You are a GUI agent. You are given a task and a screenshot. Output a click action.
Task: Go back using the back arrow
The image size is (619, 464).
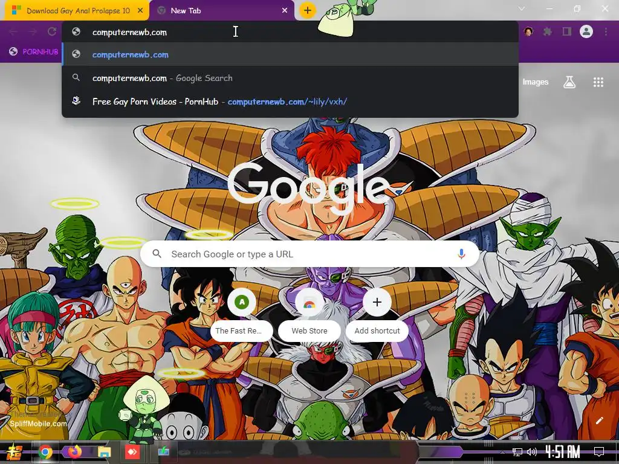pos(13,31)
